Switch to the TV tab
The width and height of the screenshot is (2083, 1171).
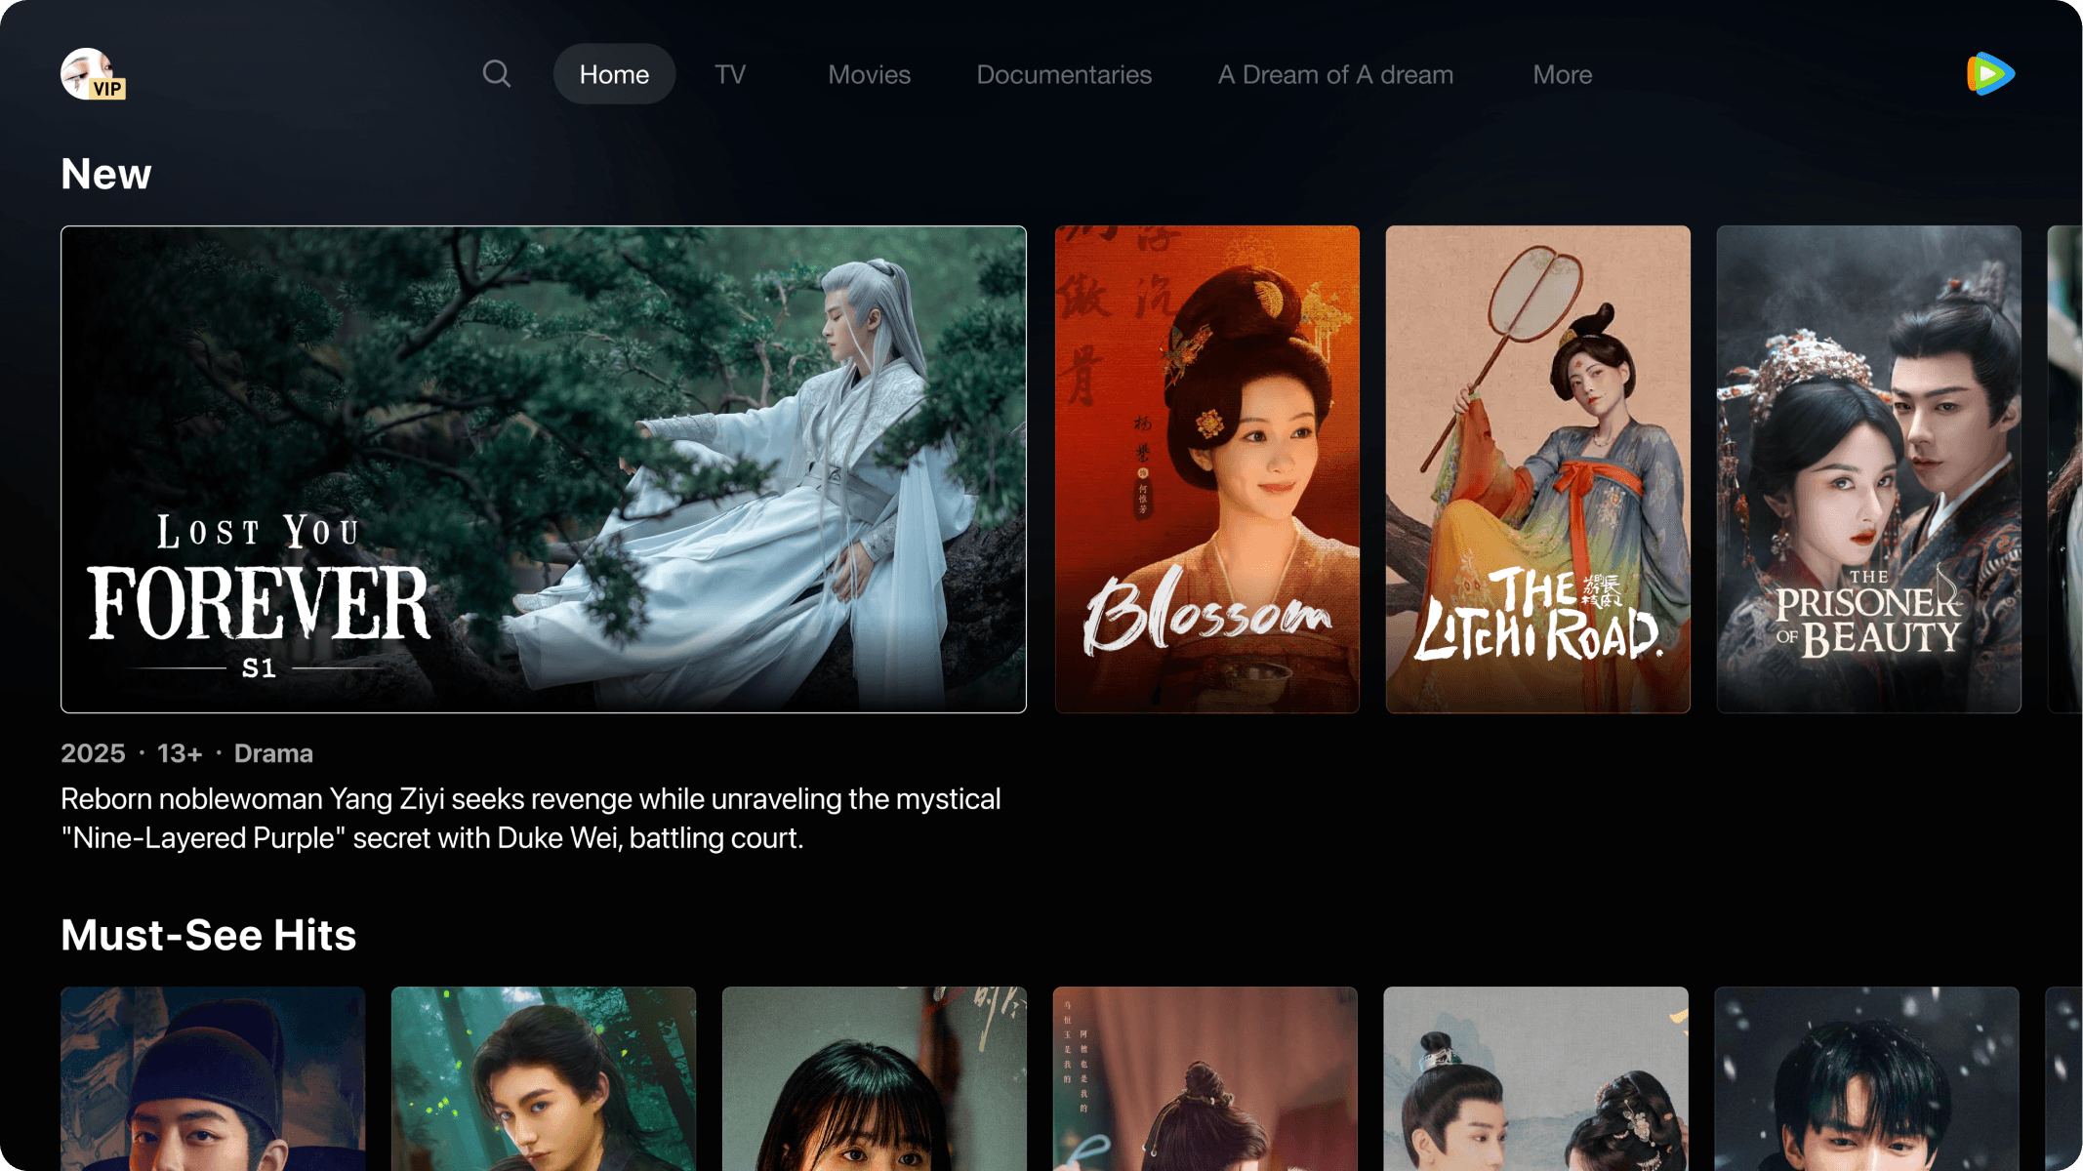729,74
